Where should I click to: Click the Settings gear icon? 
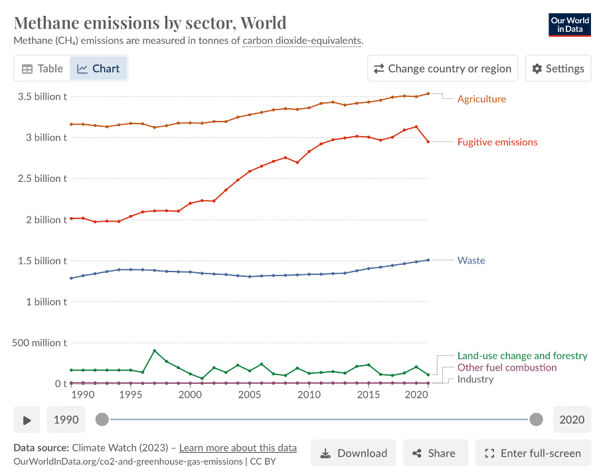(x=537, y=68)
